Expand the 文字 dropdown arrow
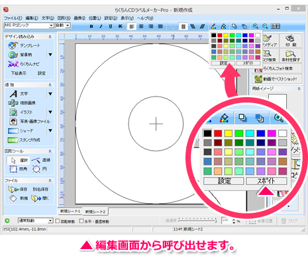 pyautogui.click(x=50, y=94)
